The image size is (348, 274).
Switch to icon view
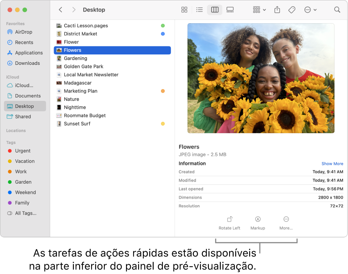point(184,10)
